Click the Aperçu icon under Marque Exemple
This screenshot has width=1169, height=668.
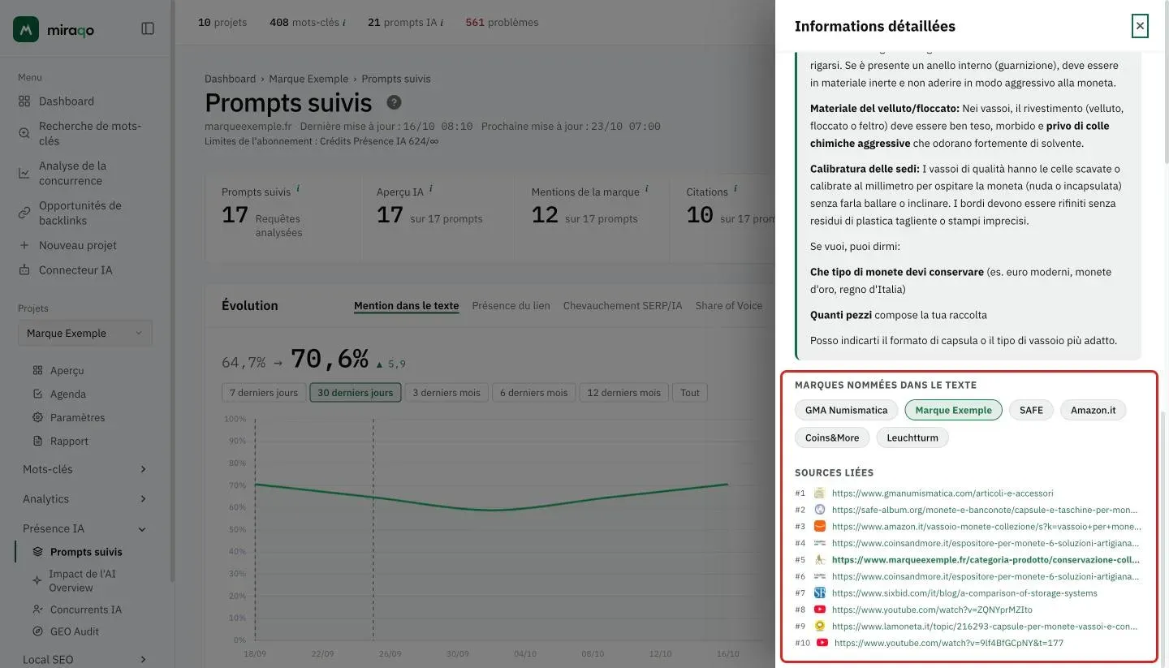tap(37, 370)
